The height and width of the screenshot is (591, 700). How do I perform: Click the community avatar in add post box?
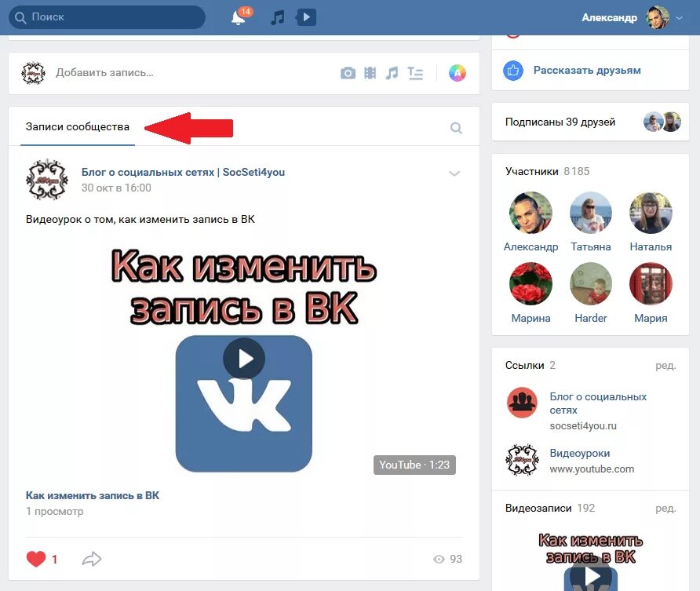(x=34, y=73)
